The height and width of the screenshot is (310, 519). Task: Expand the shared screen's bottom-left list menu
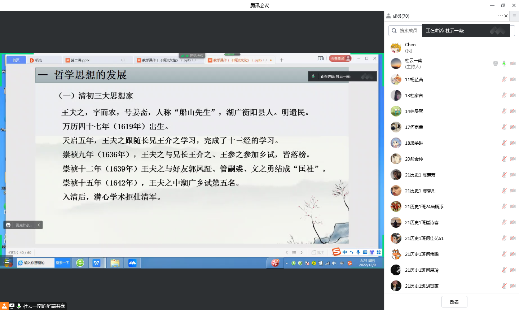[6, 261]
